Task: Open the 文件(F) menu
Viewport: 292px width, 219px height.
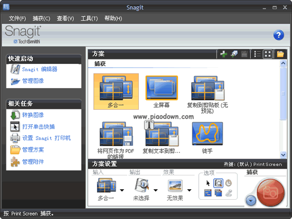Action: coord(17,18)
